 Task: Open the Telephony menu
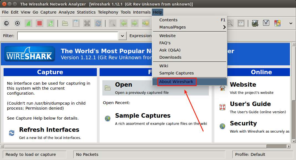point(108,12)
